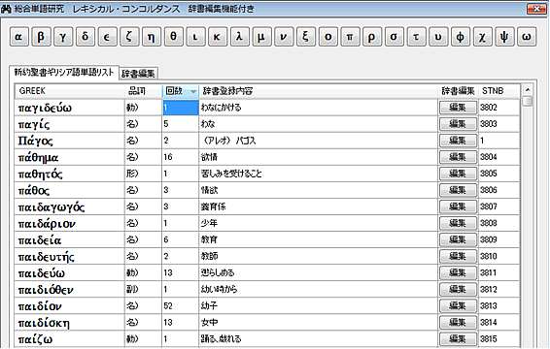The width and height of the screenshot is (550, 349).
Task: Click 編集 for the παιδευτής row
Action: [x=458, y=256]
